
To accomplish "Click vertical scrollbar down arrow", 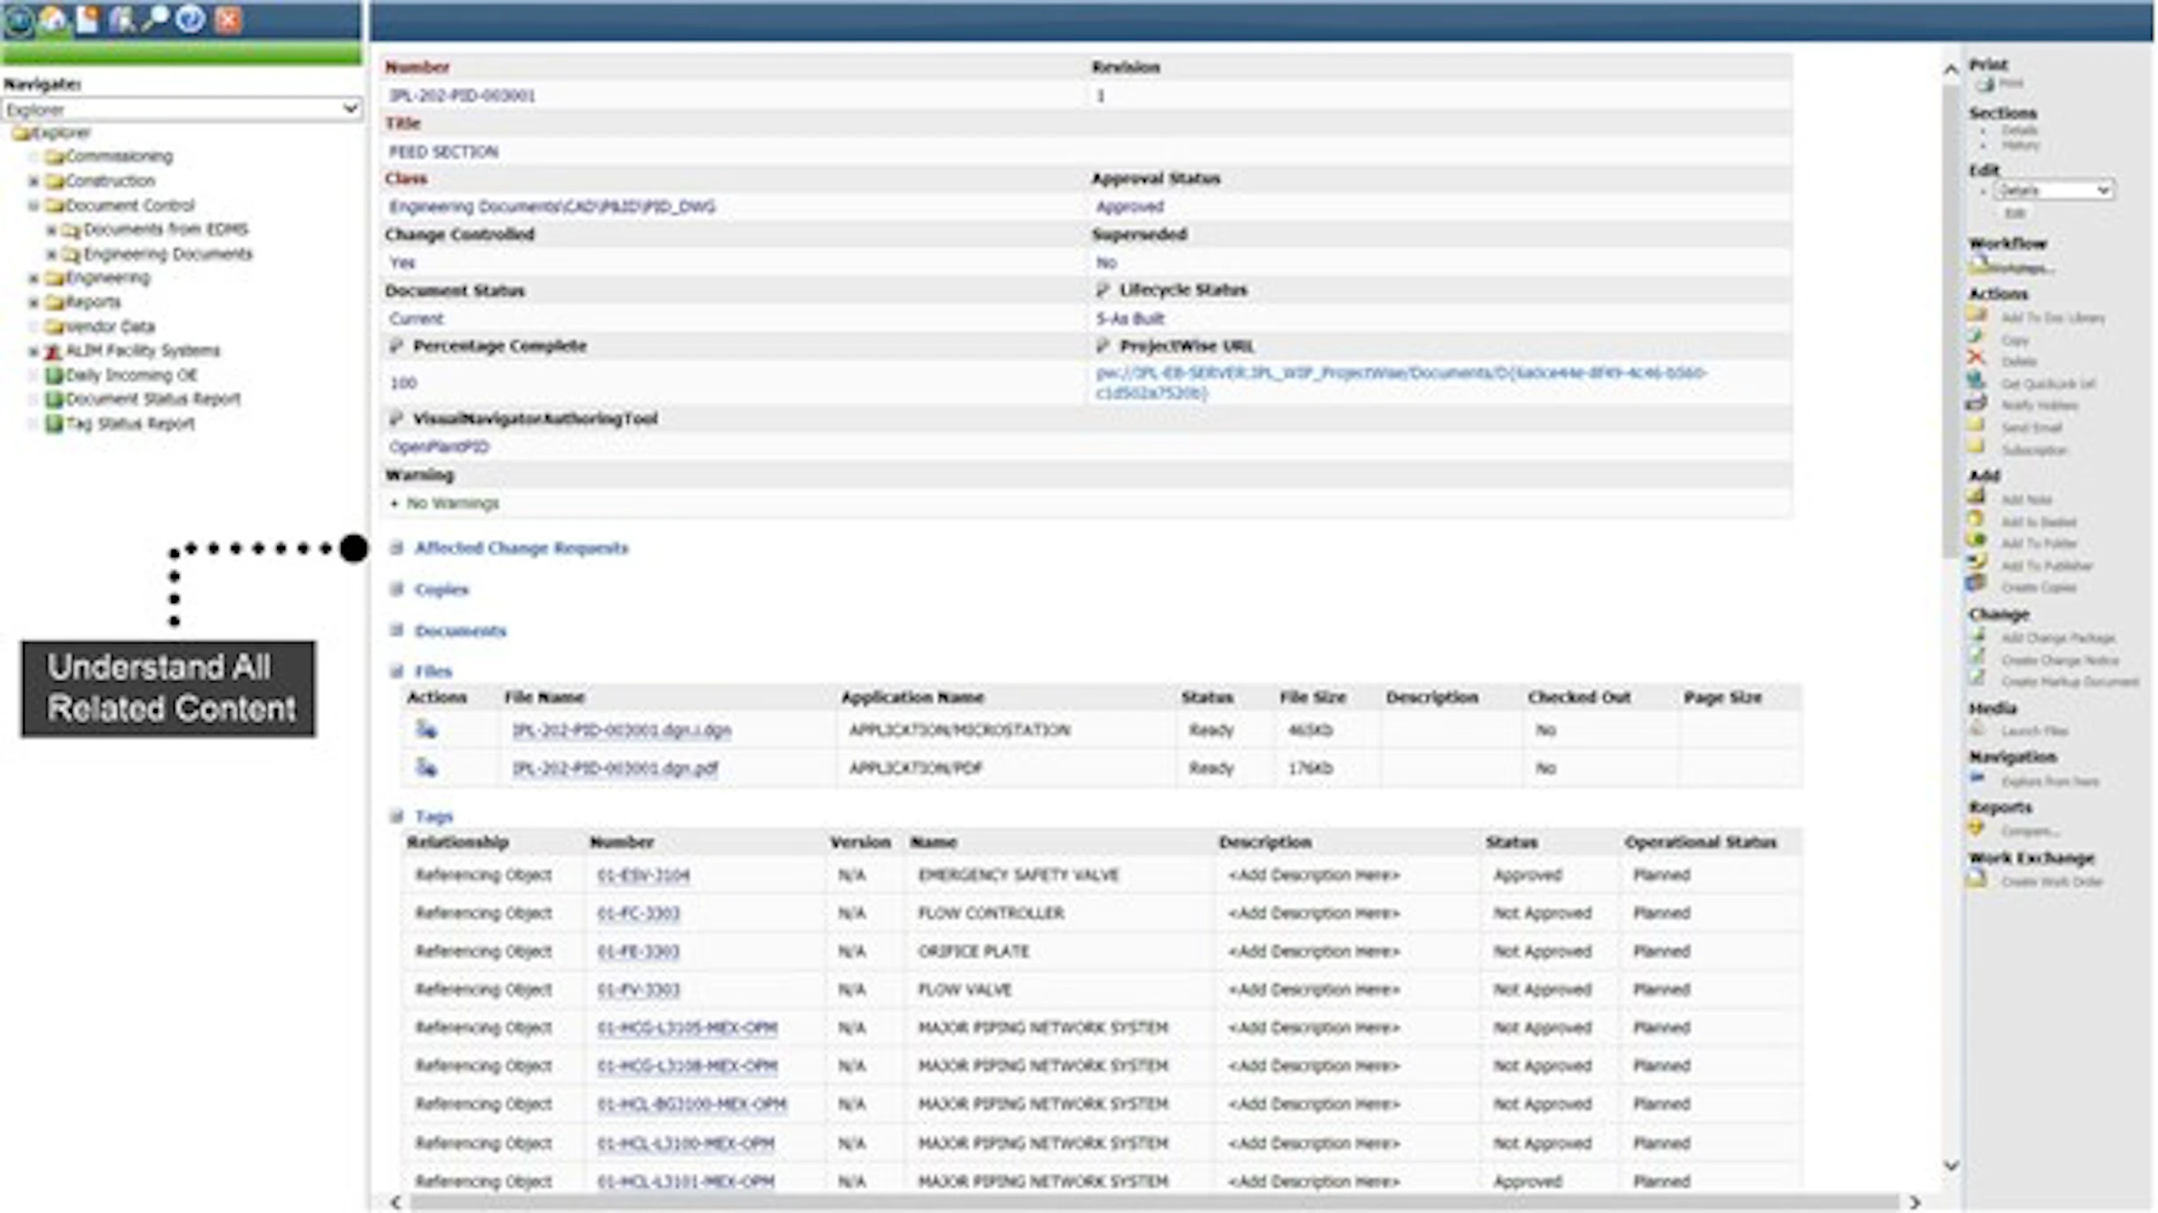I will (1951, 1165).
